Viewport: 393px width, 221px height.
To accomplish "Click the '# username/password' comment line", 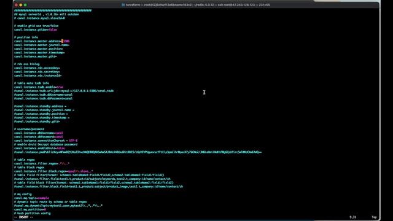I will click(29, 129).
